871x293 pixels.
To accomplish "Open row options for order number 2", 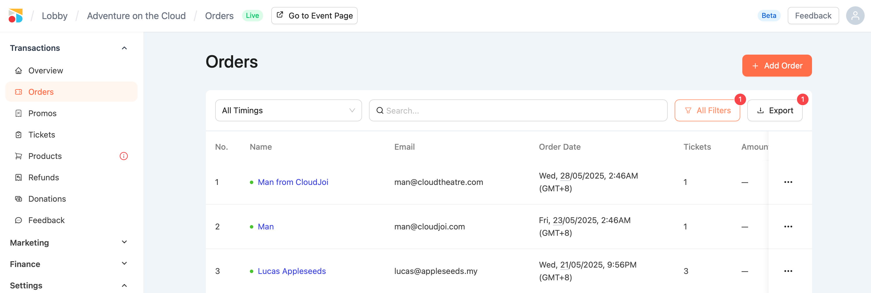I will 788,227.
